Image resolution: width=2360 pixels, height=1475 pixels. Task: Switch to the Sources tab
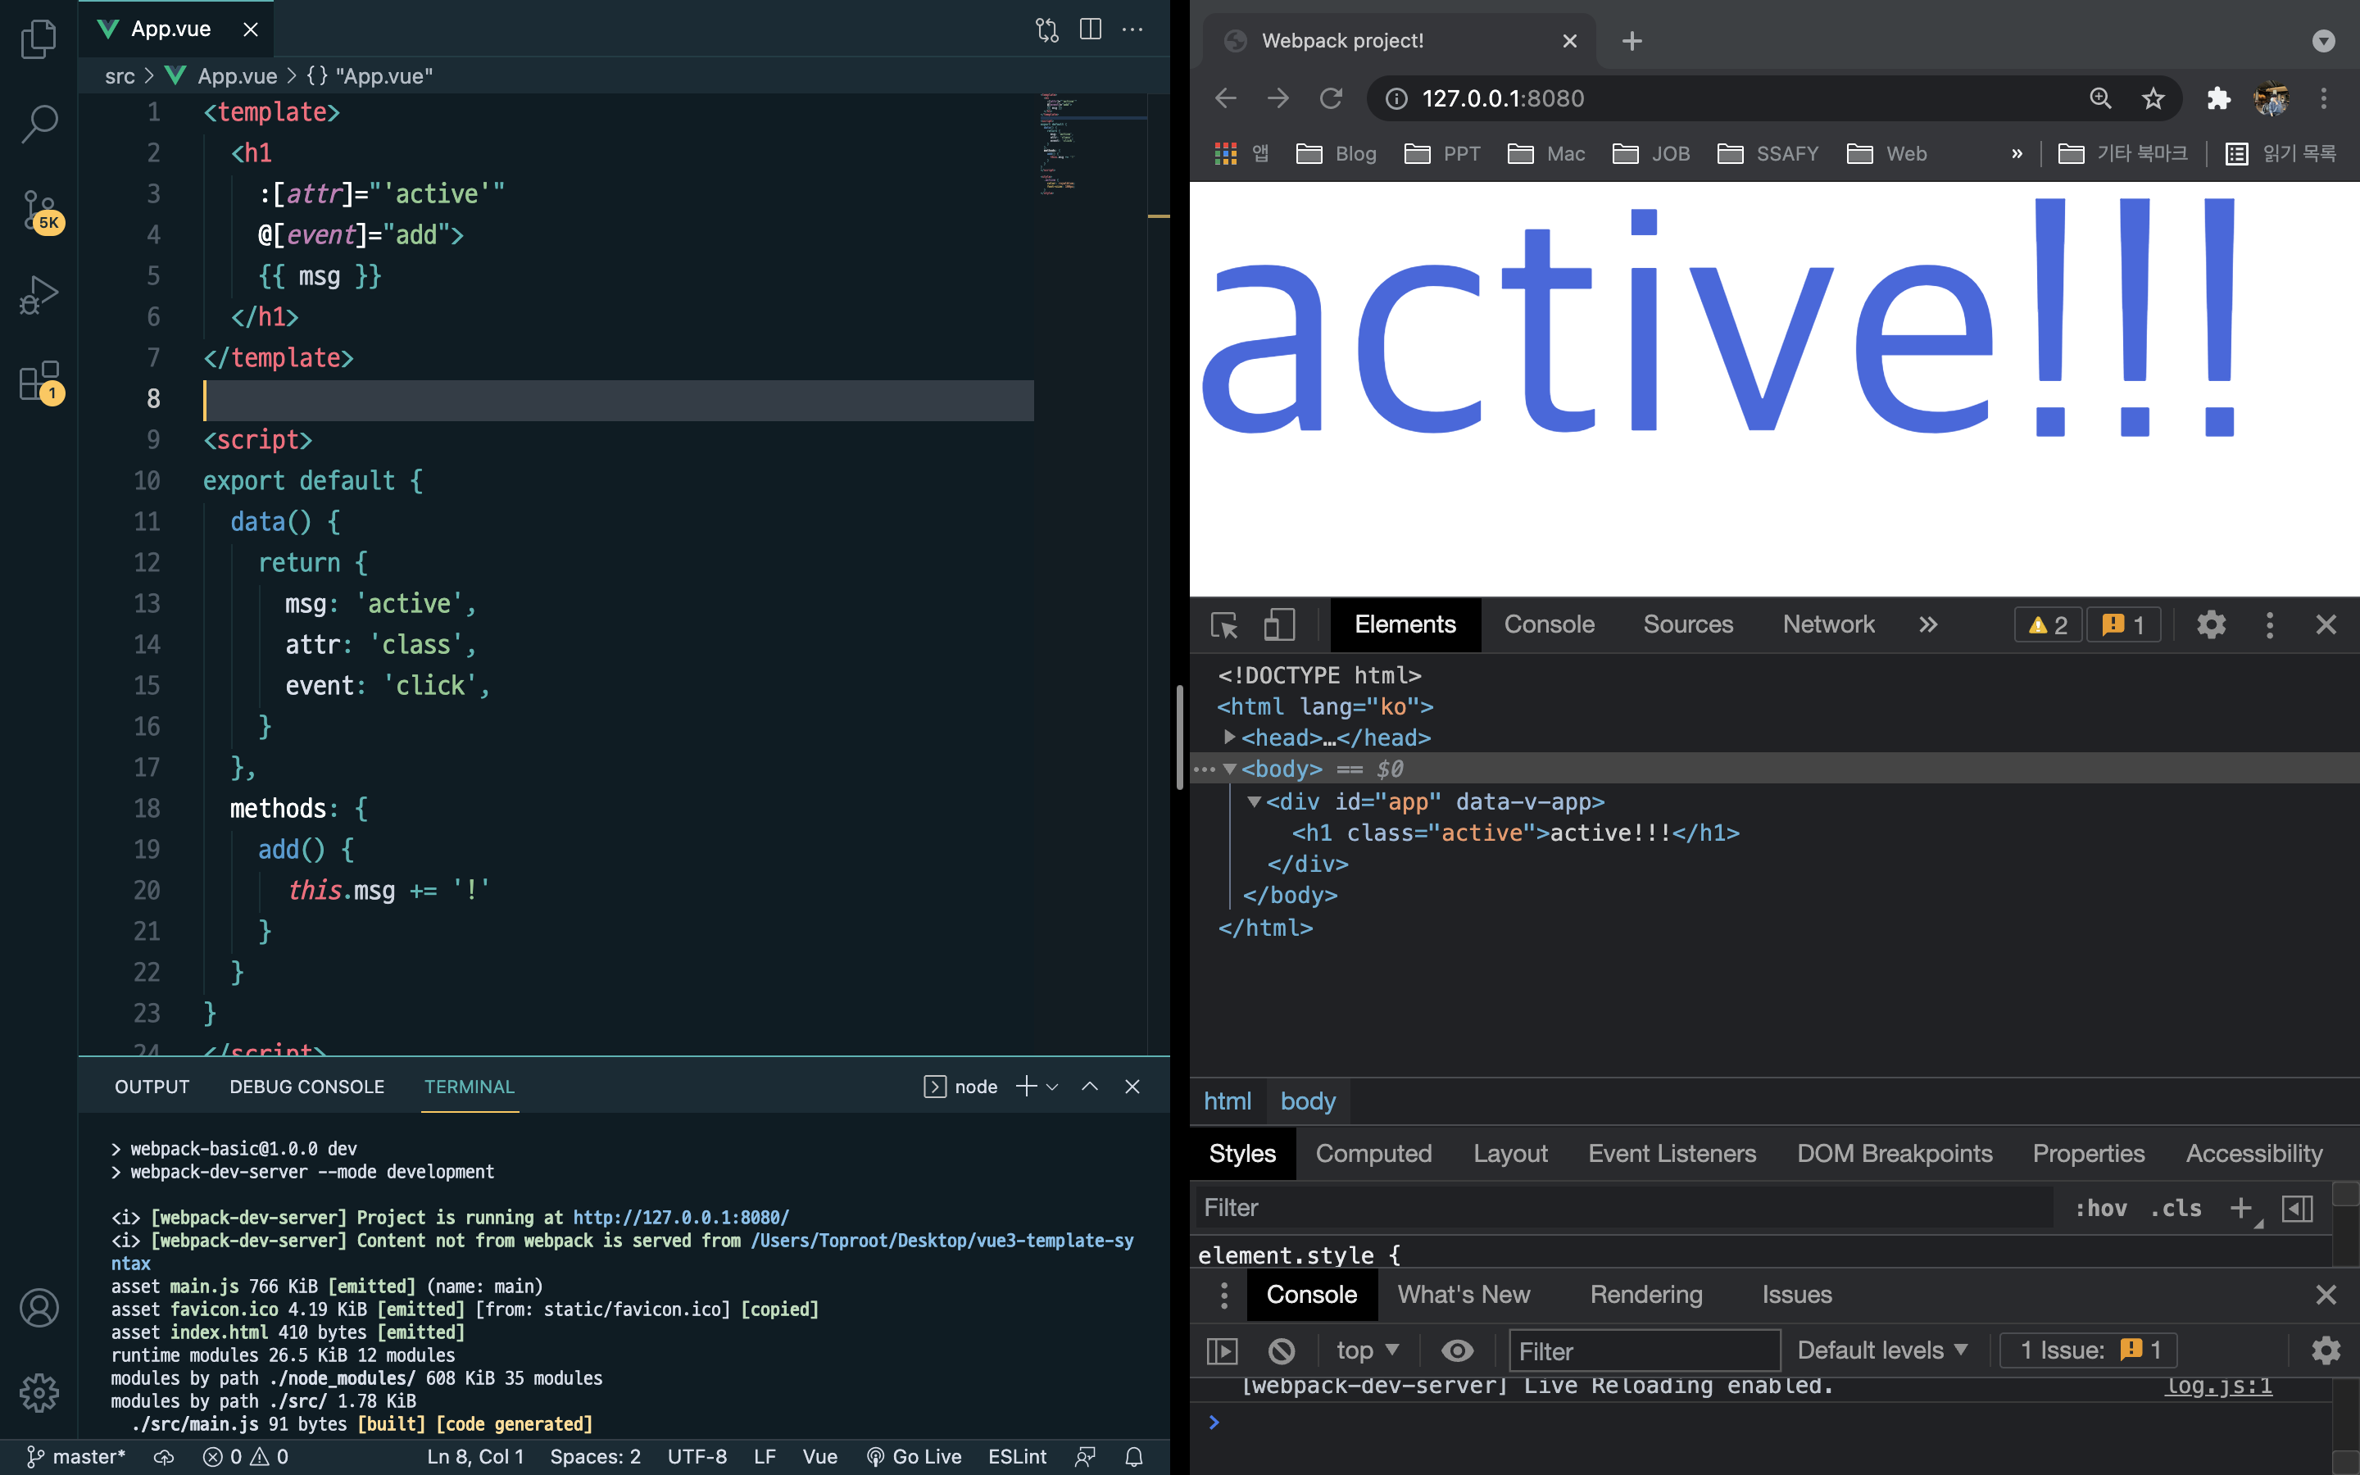coord(1688,624)
